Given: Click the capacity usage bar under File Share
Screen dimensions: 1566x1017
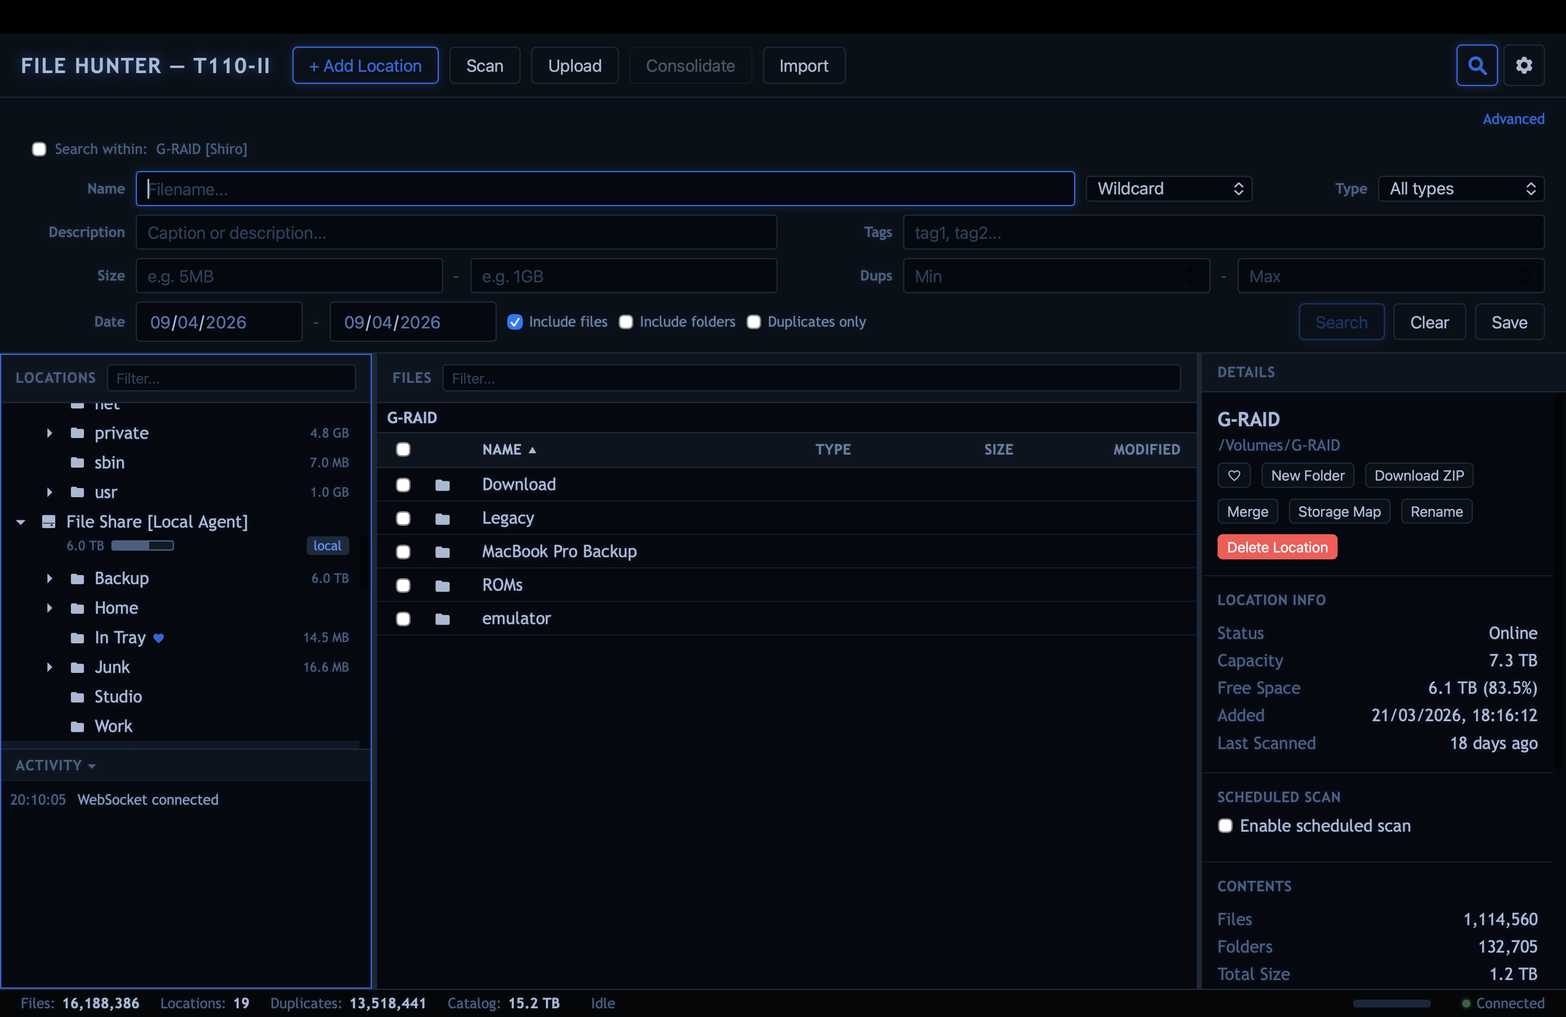Looking at the screenshot, I should (x=142, y=545).
